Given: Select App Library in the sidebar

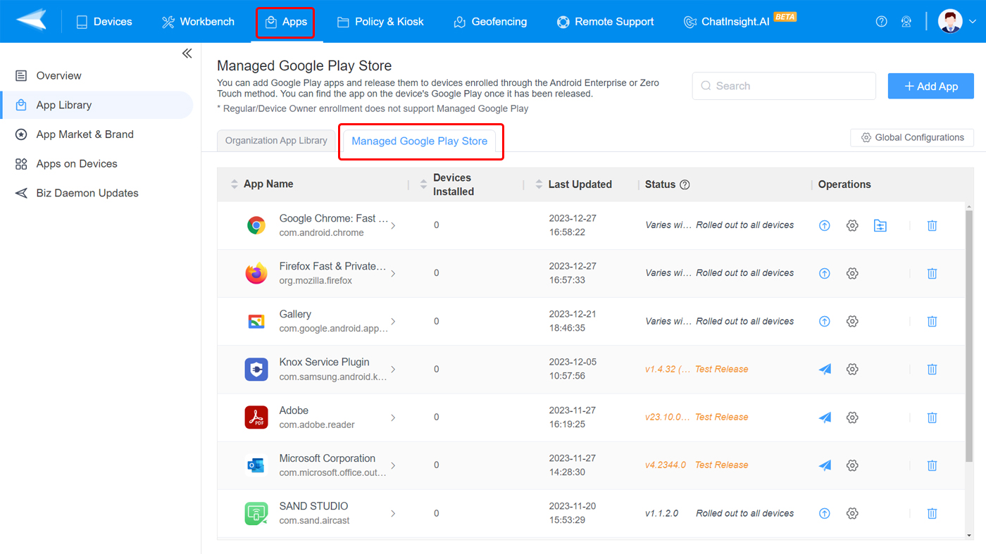Looking at the screenshot, I should 96,105.
